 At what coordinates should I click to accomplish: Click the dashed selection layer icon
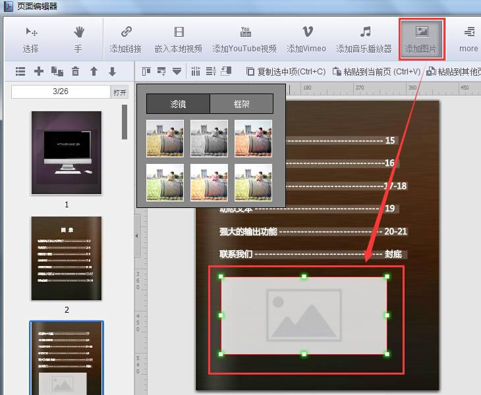(226, 71)
